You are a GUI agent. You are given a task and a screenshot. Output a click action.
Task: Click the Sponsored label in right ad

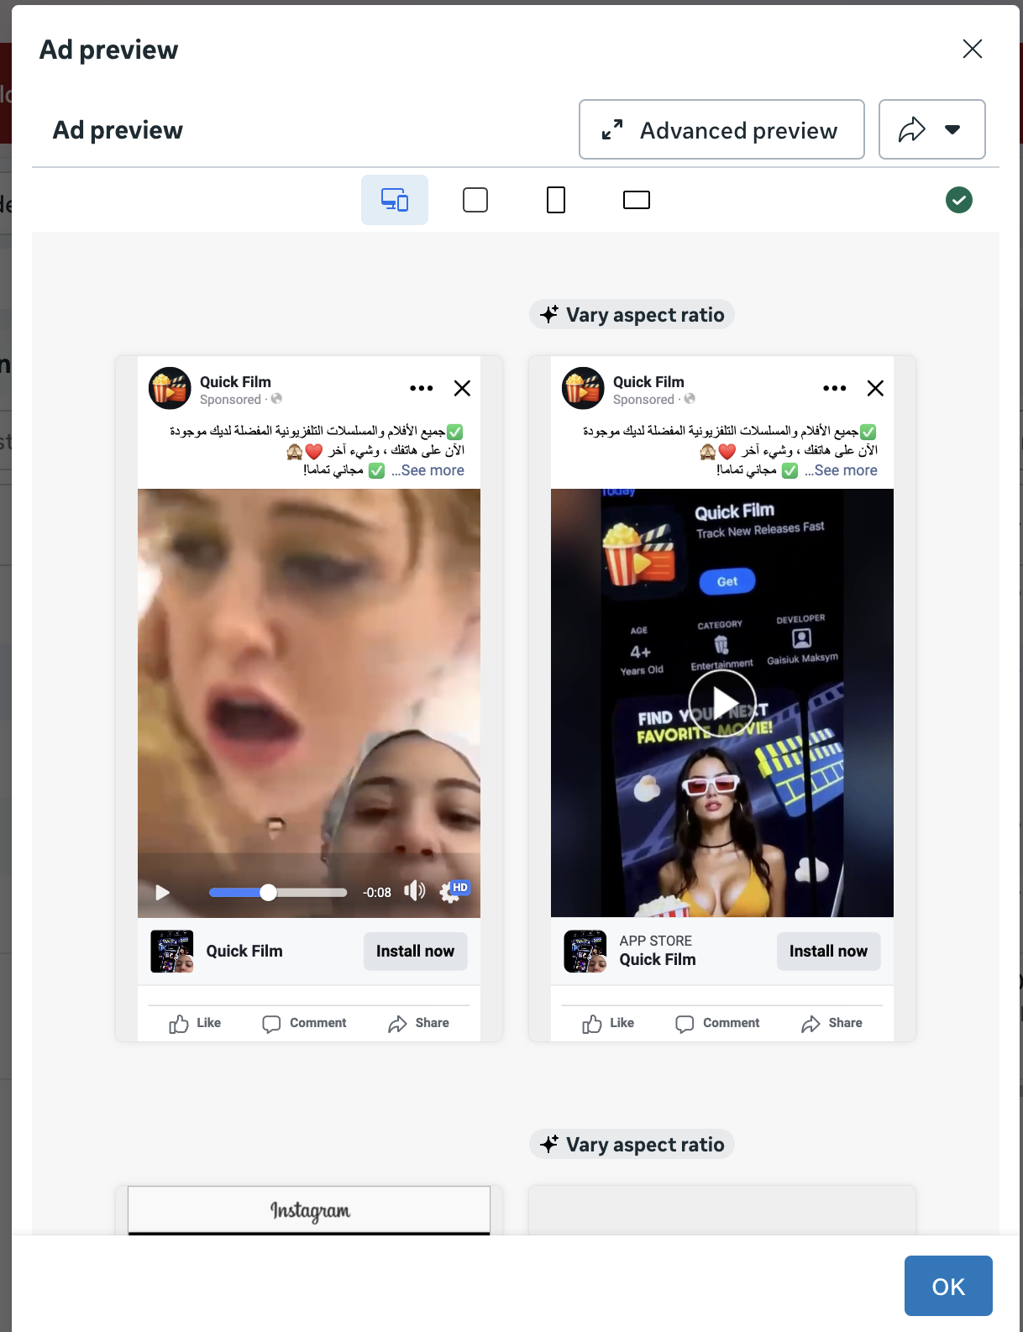coord(643,400)
